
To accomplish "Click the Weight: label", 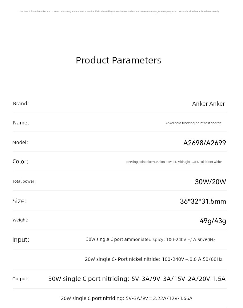I will coord(20,220).
